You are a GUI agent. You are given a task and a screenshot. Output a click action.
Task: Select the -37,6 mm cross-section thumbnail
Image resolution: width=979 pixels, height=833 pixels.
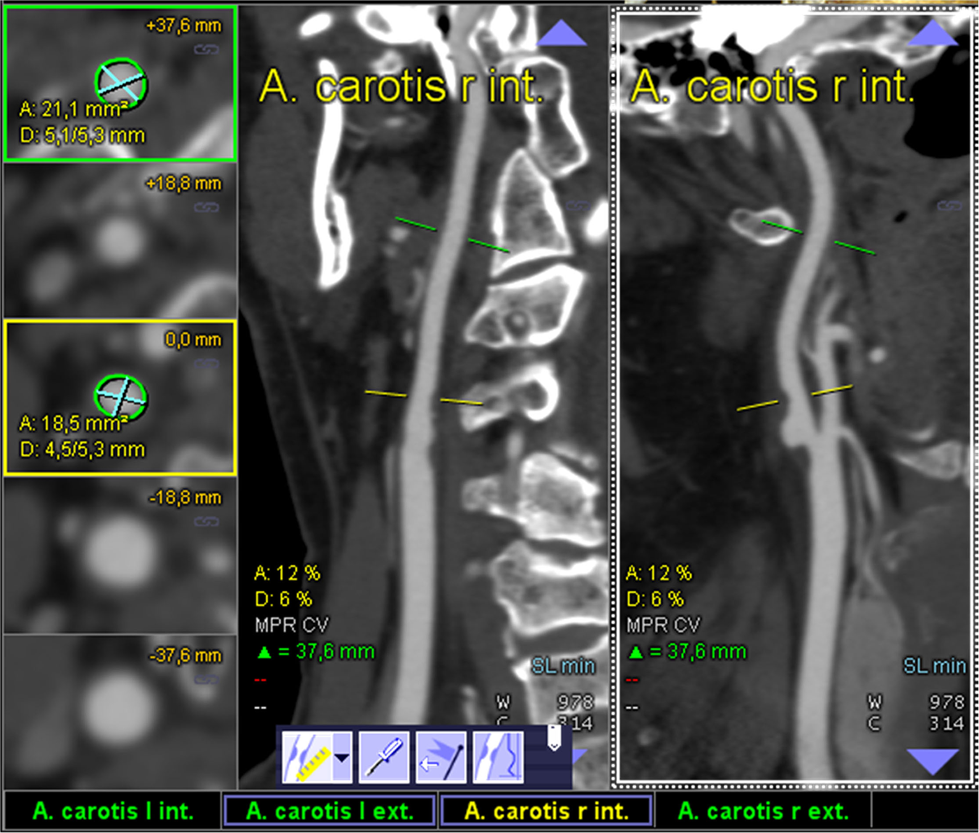[x=120, y=712]
